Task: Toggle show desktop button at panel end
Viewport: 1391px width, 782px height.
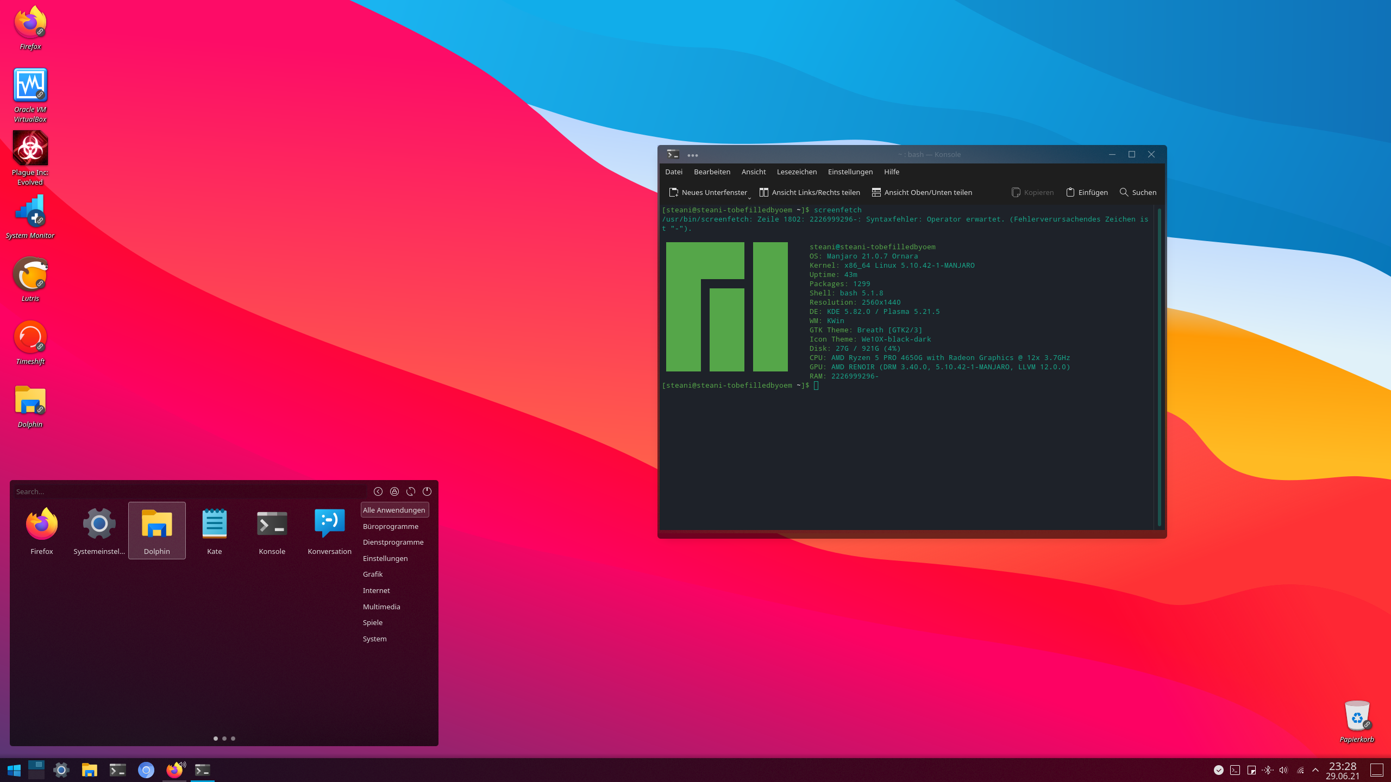Action: tap(1376, 770)
